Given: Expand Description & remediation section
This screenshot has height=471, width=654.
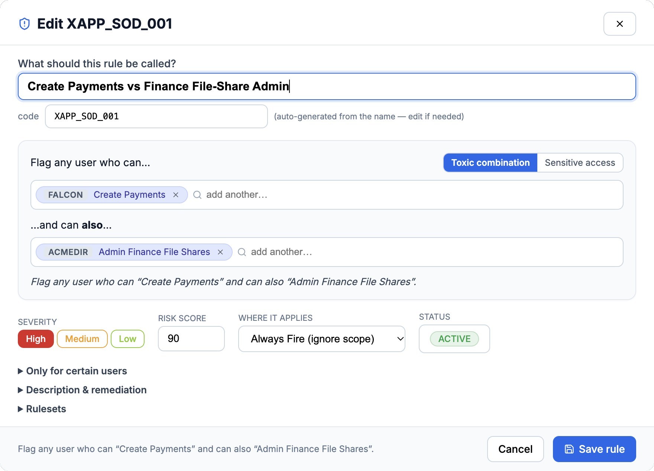Looking at the screenshot, I should click(x=82, y=390).
